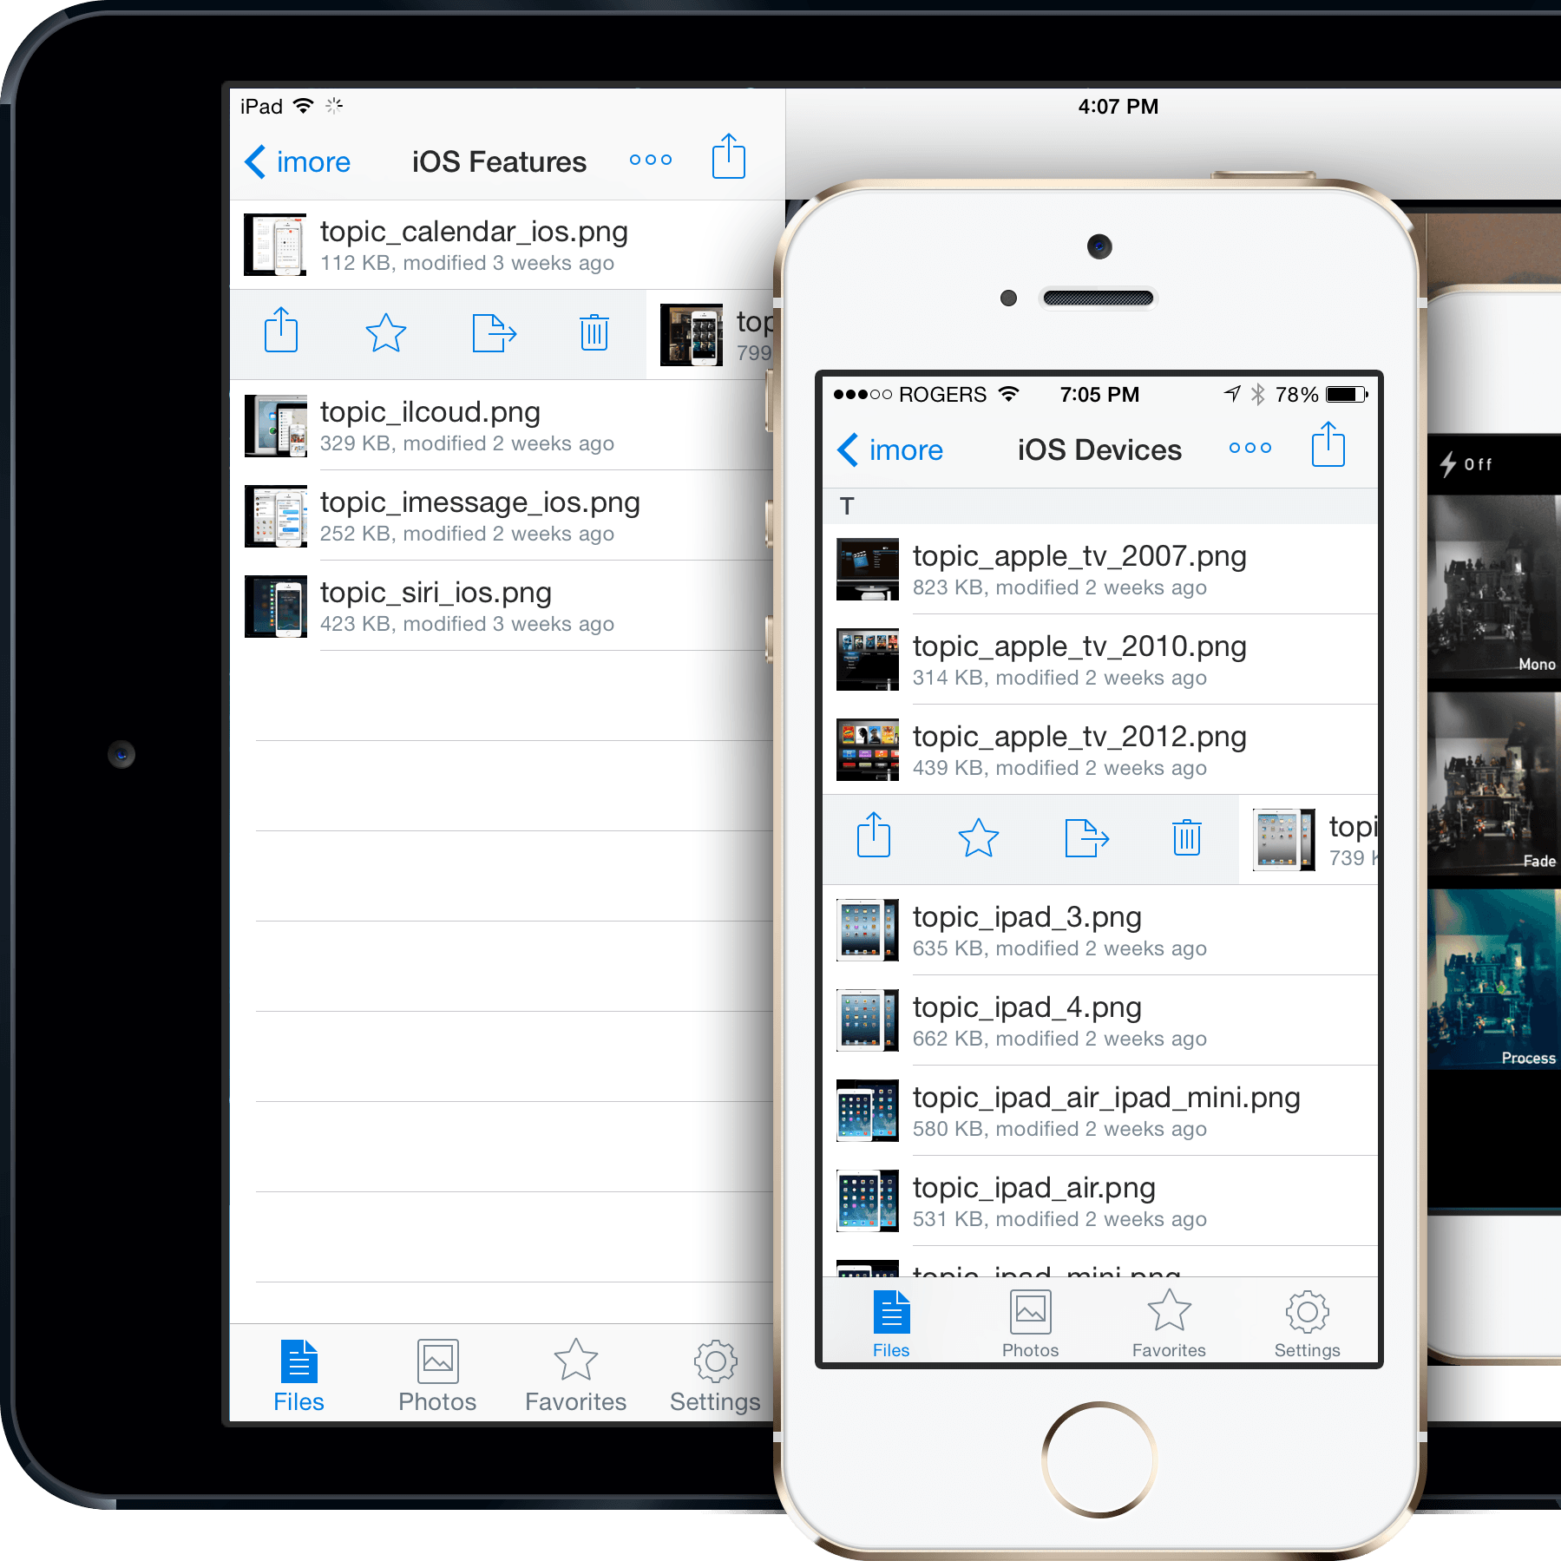Screen dimensions: 1561x1561
Task: Go back to imore on iPhone
Action: pos(890,450)
